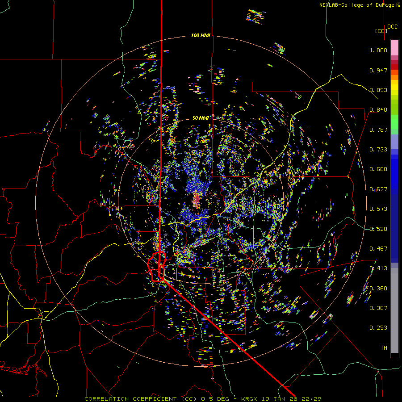Click the 1.000 scale value
This screenshot has height=402, width=402.
point(378,50)
